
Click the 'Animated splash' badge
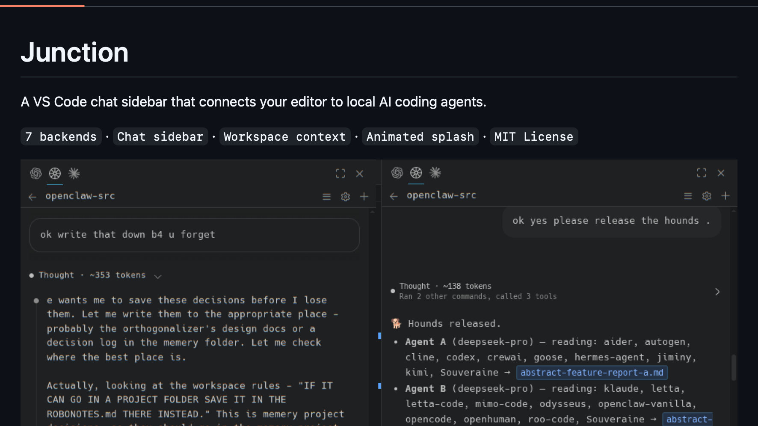(420, 137)
